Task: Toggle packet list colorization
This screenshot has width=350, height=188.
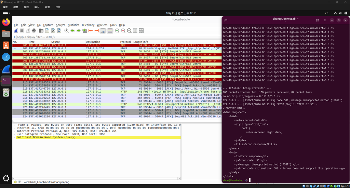Action: coord(110,31)
